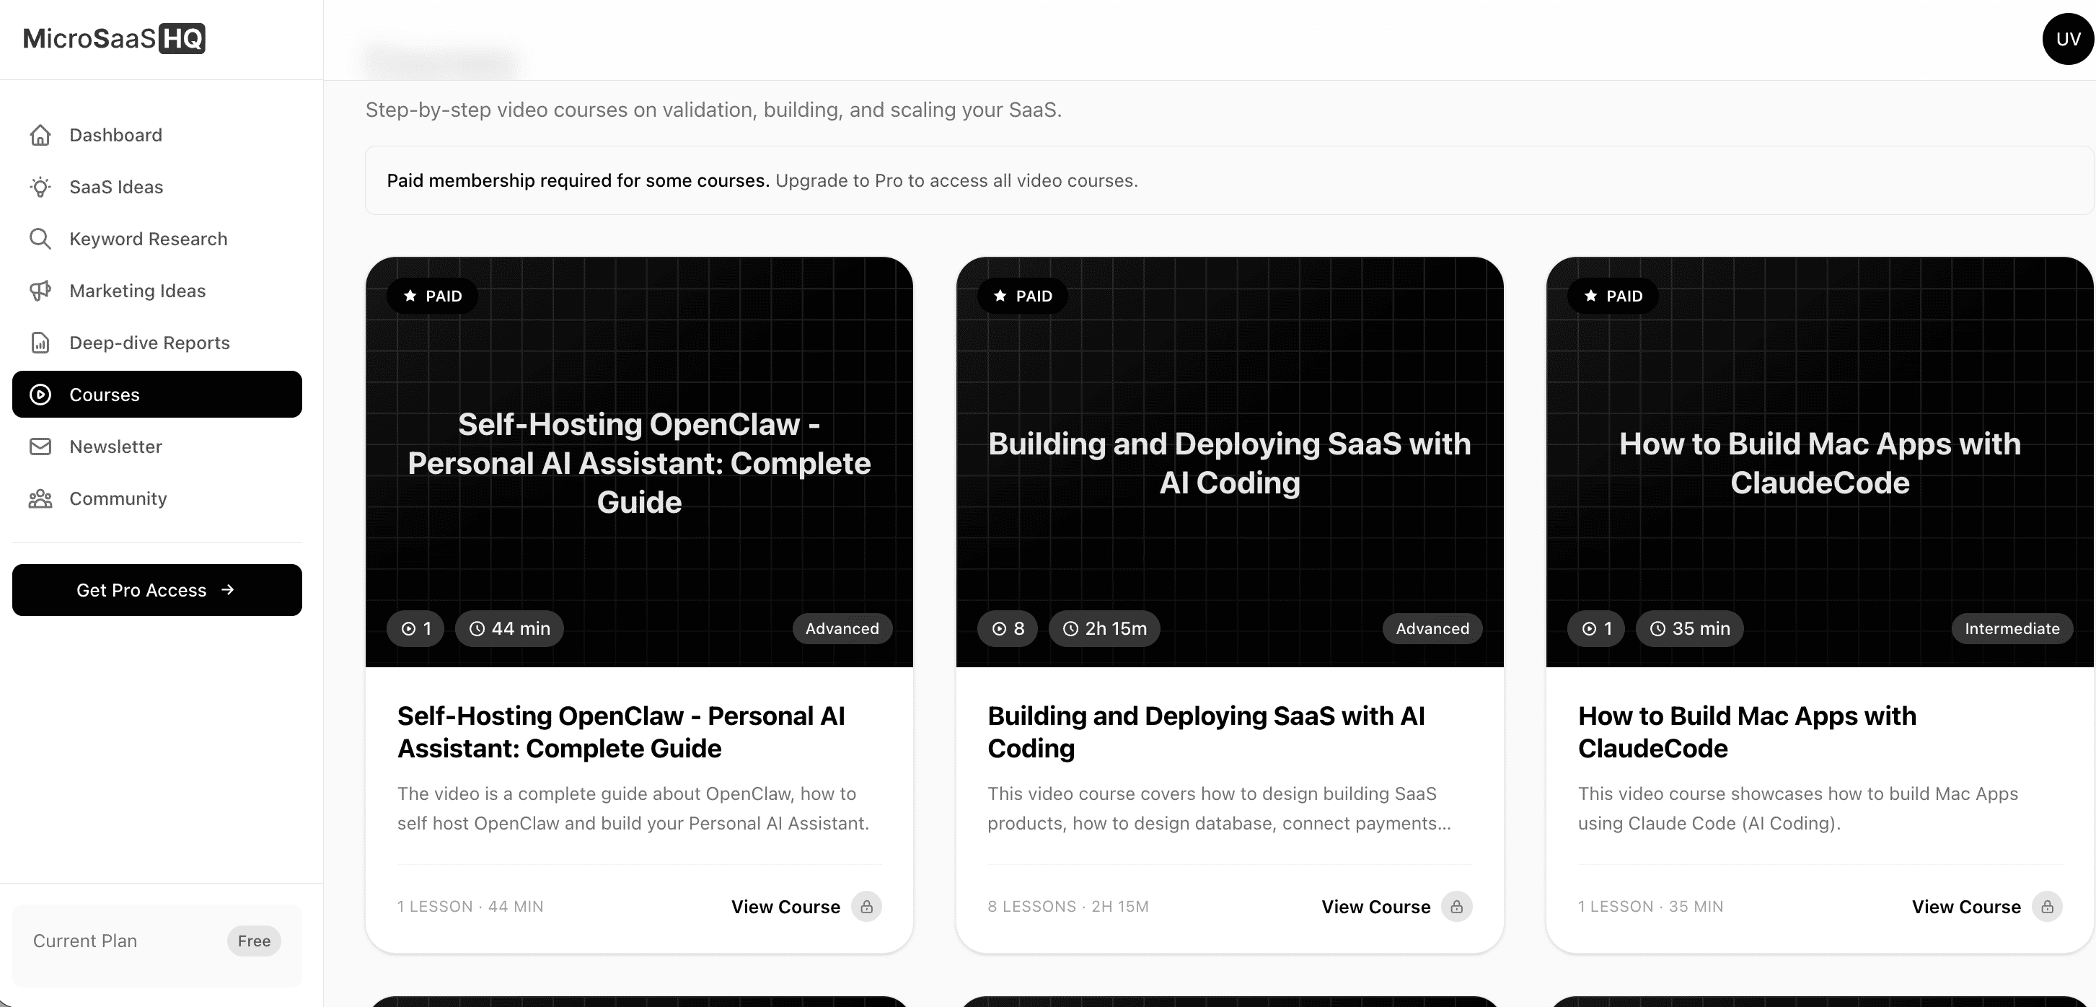Click the Newsletter envelope icon
Viewport: 2096px width, 1007px height.
(x=40, y=446)
